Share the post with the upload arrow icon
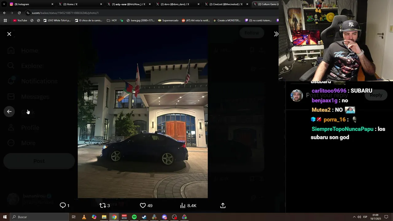 tap(223, 206)
